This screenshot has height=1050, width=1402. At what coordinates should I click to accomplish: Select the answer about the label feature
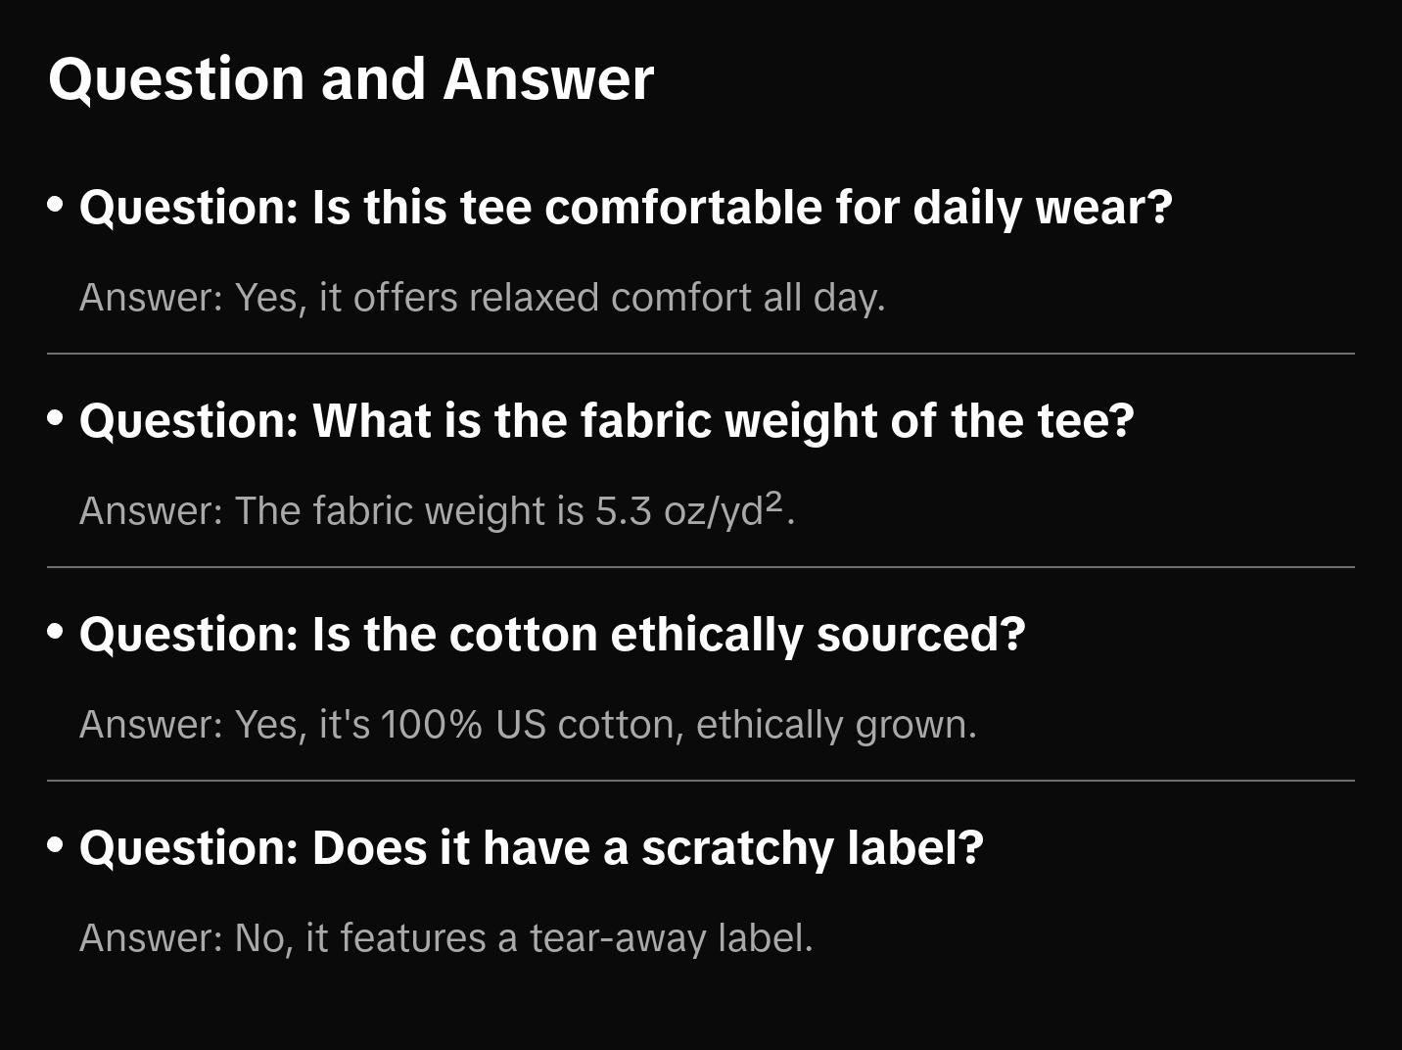tap(445, 938)
